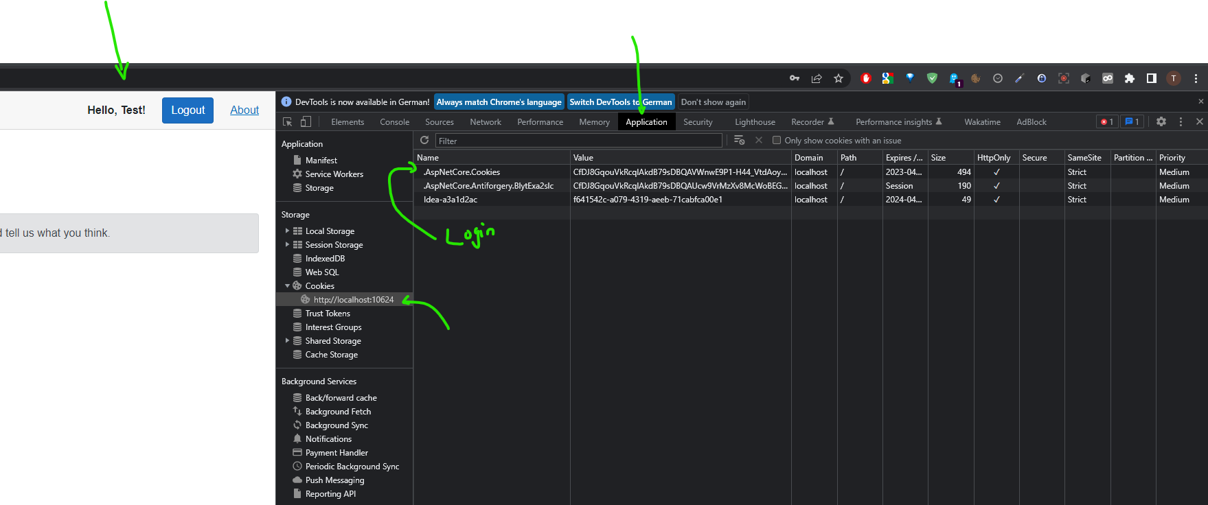This screenshot has width=1208, height=505.
Task: Click Switch DevTools to German
Action: tap(621, 102)
